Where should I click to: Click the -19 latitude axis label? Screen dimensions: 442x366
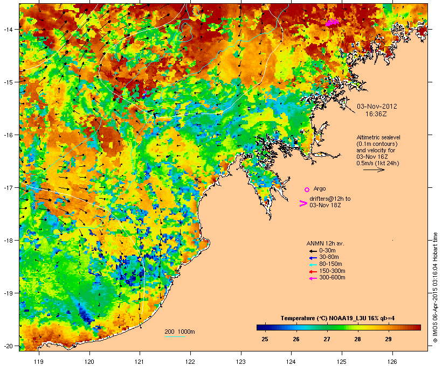(8, 293)
